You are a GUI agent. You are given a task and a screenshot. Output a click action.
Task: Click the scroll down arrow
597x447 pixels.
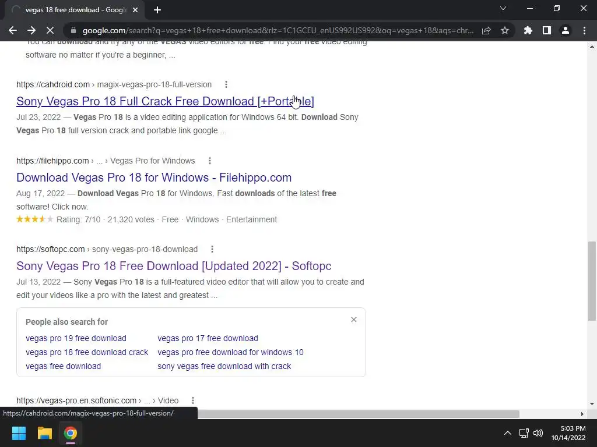pyautogui.click(x=592, y=404)
